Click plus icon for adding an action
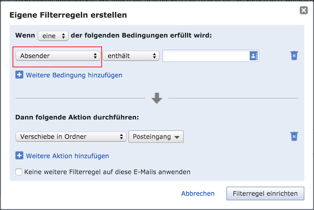 [x=19, y=155]
